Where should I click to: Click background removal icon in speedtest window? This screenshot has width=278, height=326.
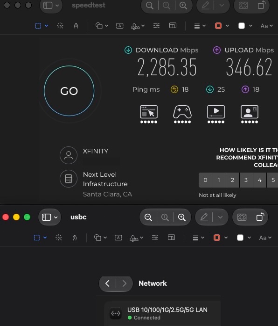click(243, 6)
